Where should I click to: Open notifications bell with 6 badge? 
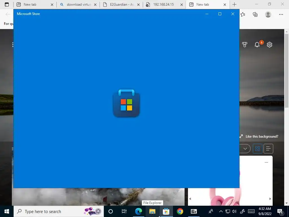click(x=257, y=44)
